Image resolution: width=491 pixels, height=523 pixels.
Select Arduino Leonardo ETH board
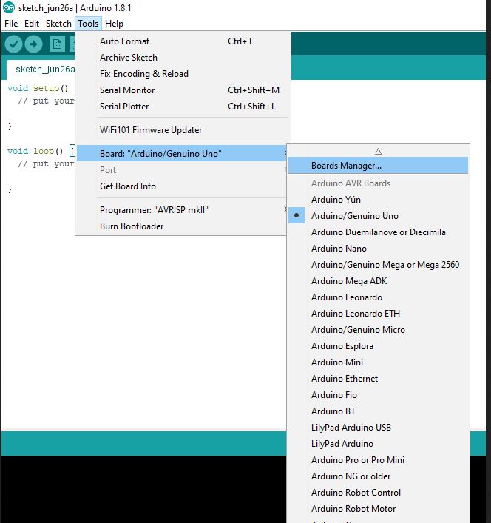[378, 314]
